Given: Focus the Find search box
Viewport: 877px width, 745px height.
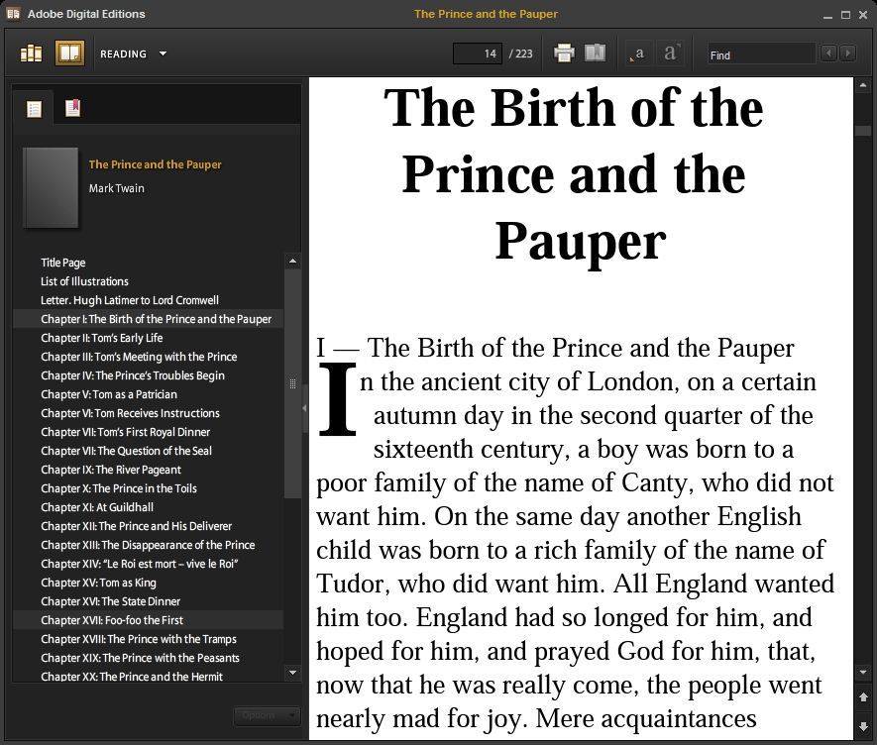Looking at the screenshot, I should tap(761, 54).
